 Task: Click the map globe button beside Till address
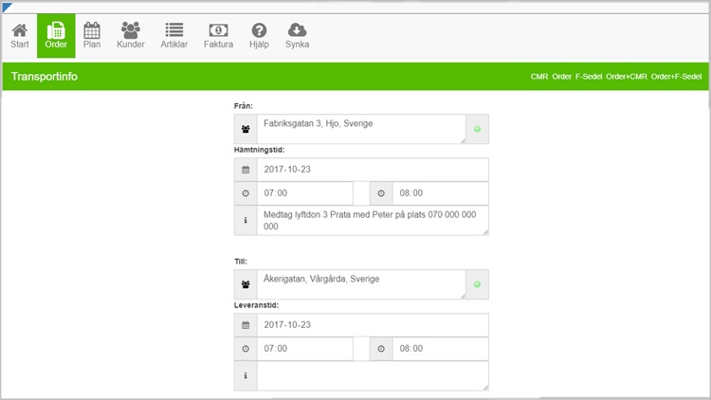coord(477,284)
